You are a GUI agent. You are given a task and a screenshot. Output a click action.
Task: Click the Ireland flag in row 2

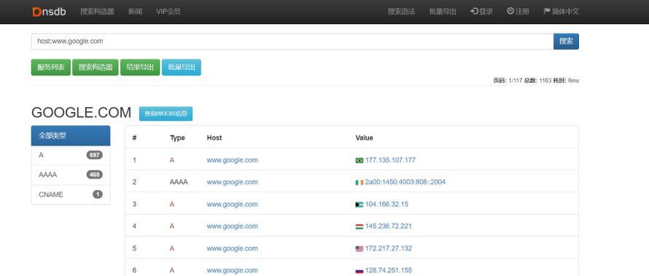coord(360,182)
